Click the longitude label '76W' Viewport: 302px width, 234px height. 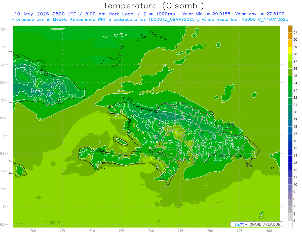(33, 231)
